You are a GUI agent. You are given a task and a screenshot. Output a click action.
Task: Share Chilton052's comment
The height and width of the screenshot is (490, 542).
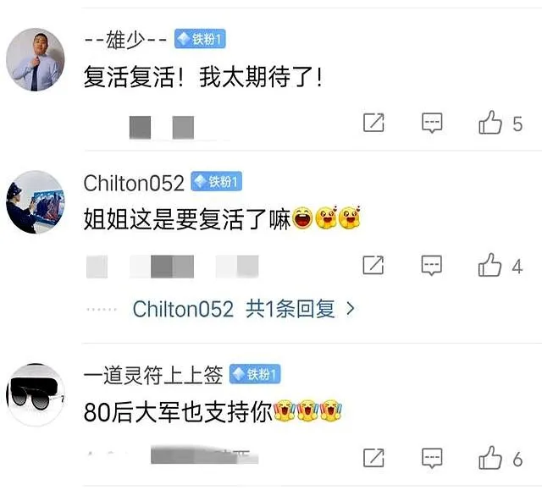pos(373,265)
